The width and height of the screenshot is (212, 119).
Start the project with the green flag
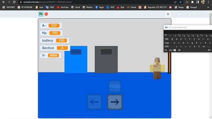pyautogui.click(x=41, y=14)
